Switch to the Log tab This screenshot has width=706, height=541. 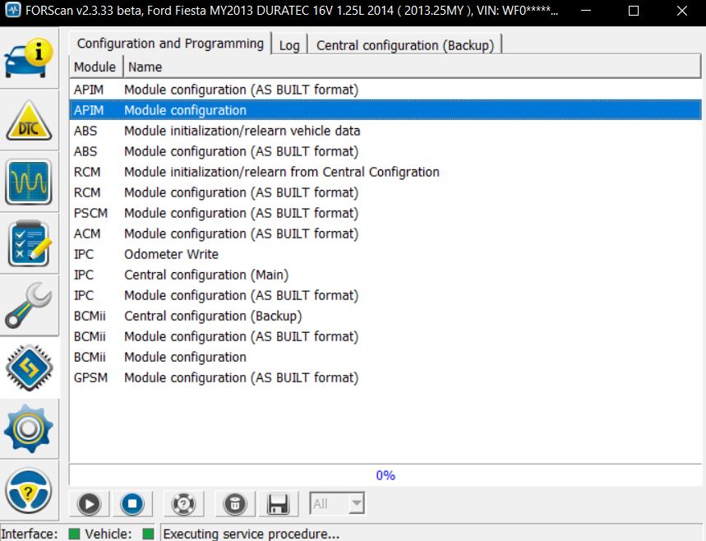[x=289, y=45]
